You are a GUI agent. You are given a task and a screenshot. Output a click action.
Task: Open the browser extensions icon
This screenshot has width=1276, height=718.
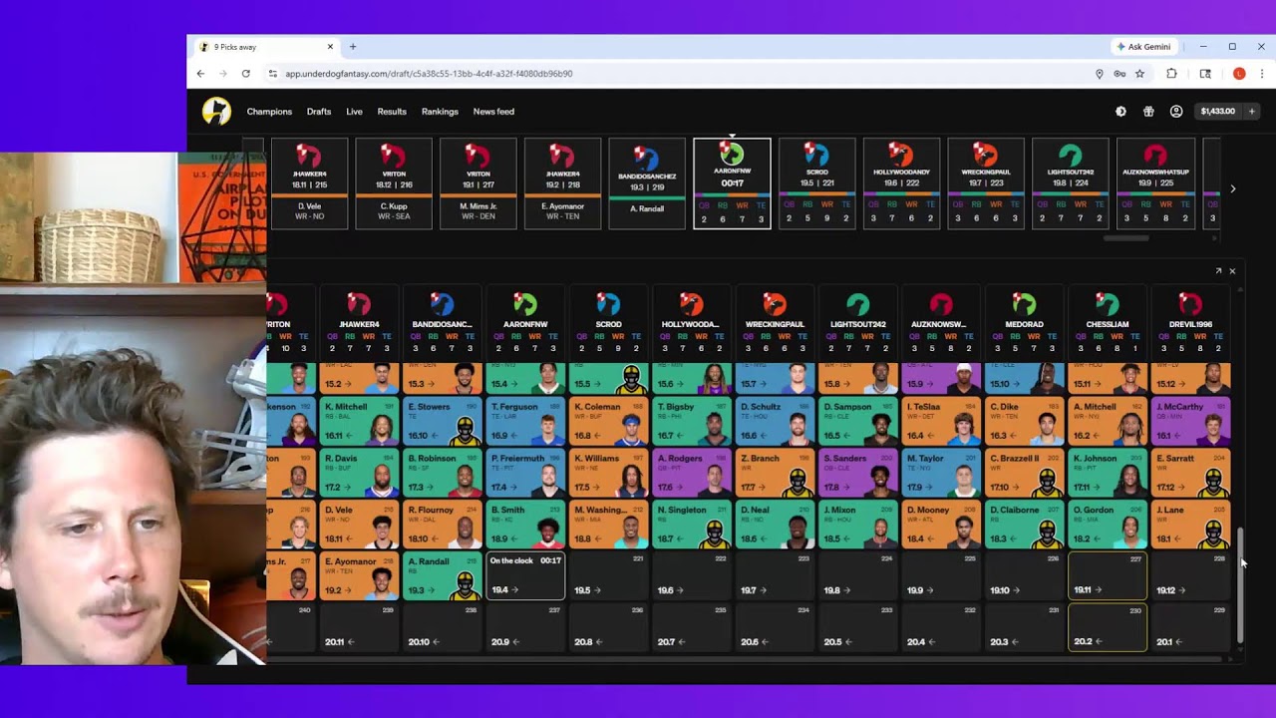click(x=1171, y=74)
